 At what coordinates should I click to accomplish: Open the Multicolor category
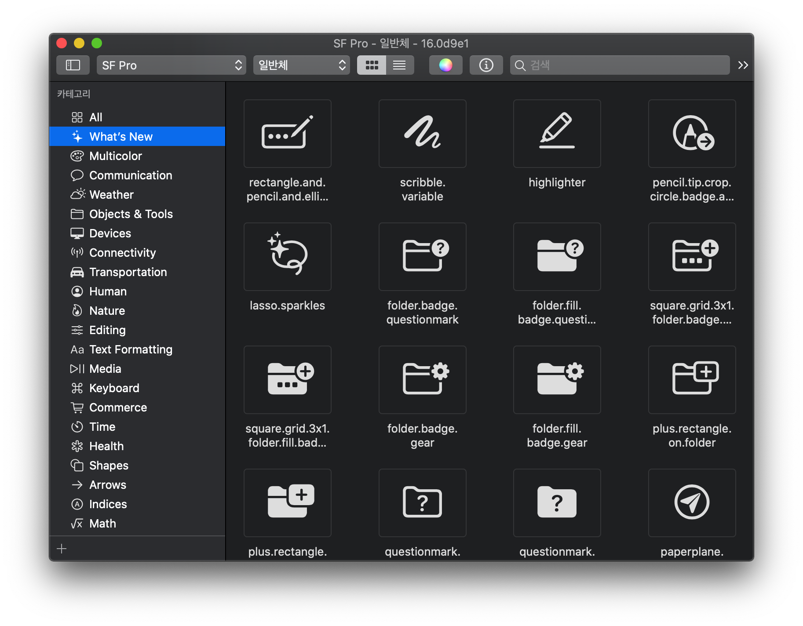[137, 156]
